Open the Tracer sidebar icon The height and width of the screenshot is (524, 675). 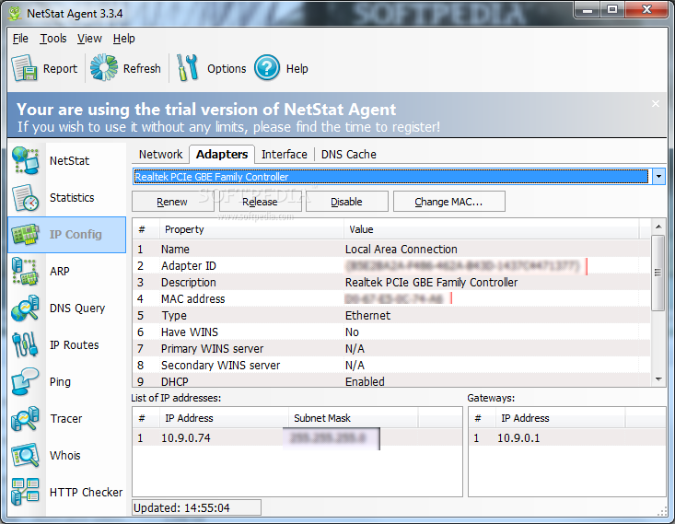26,418
